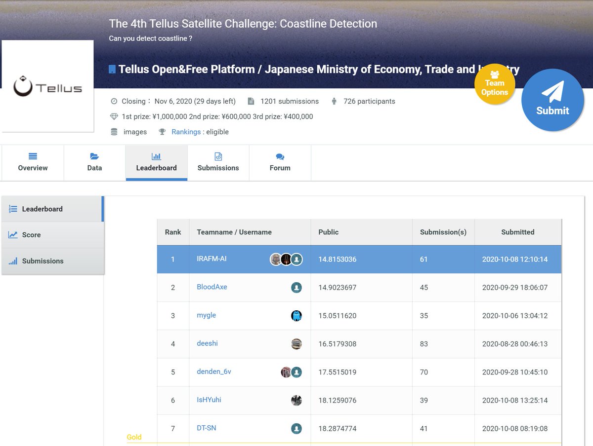Click the trophy icon beside Rankings
Viewport: 593px width, 446px height.
tap(162, 132)
